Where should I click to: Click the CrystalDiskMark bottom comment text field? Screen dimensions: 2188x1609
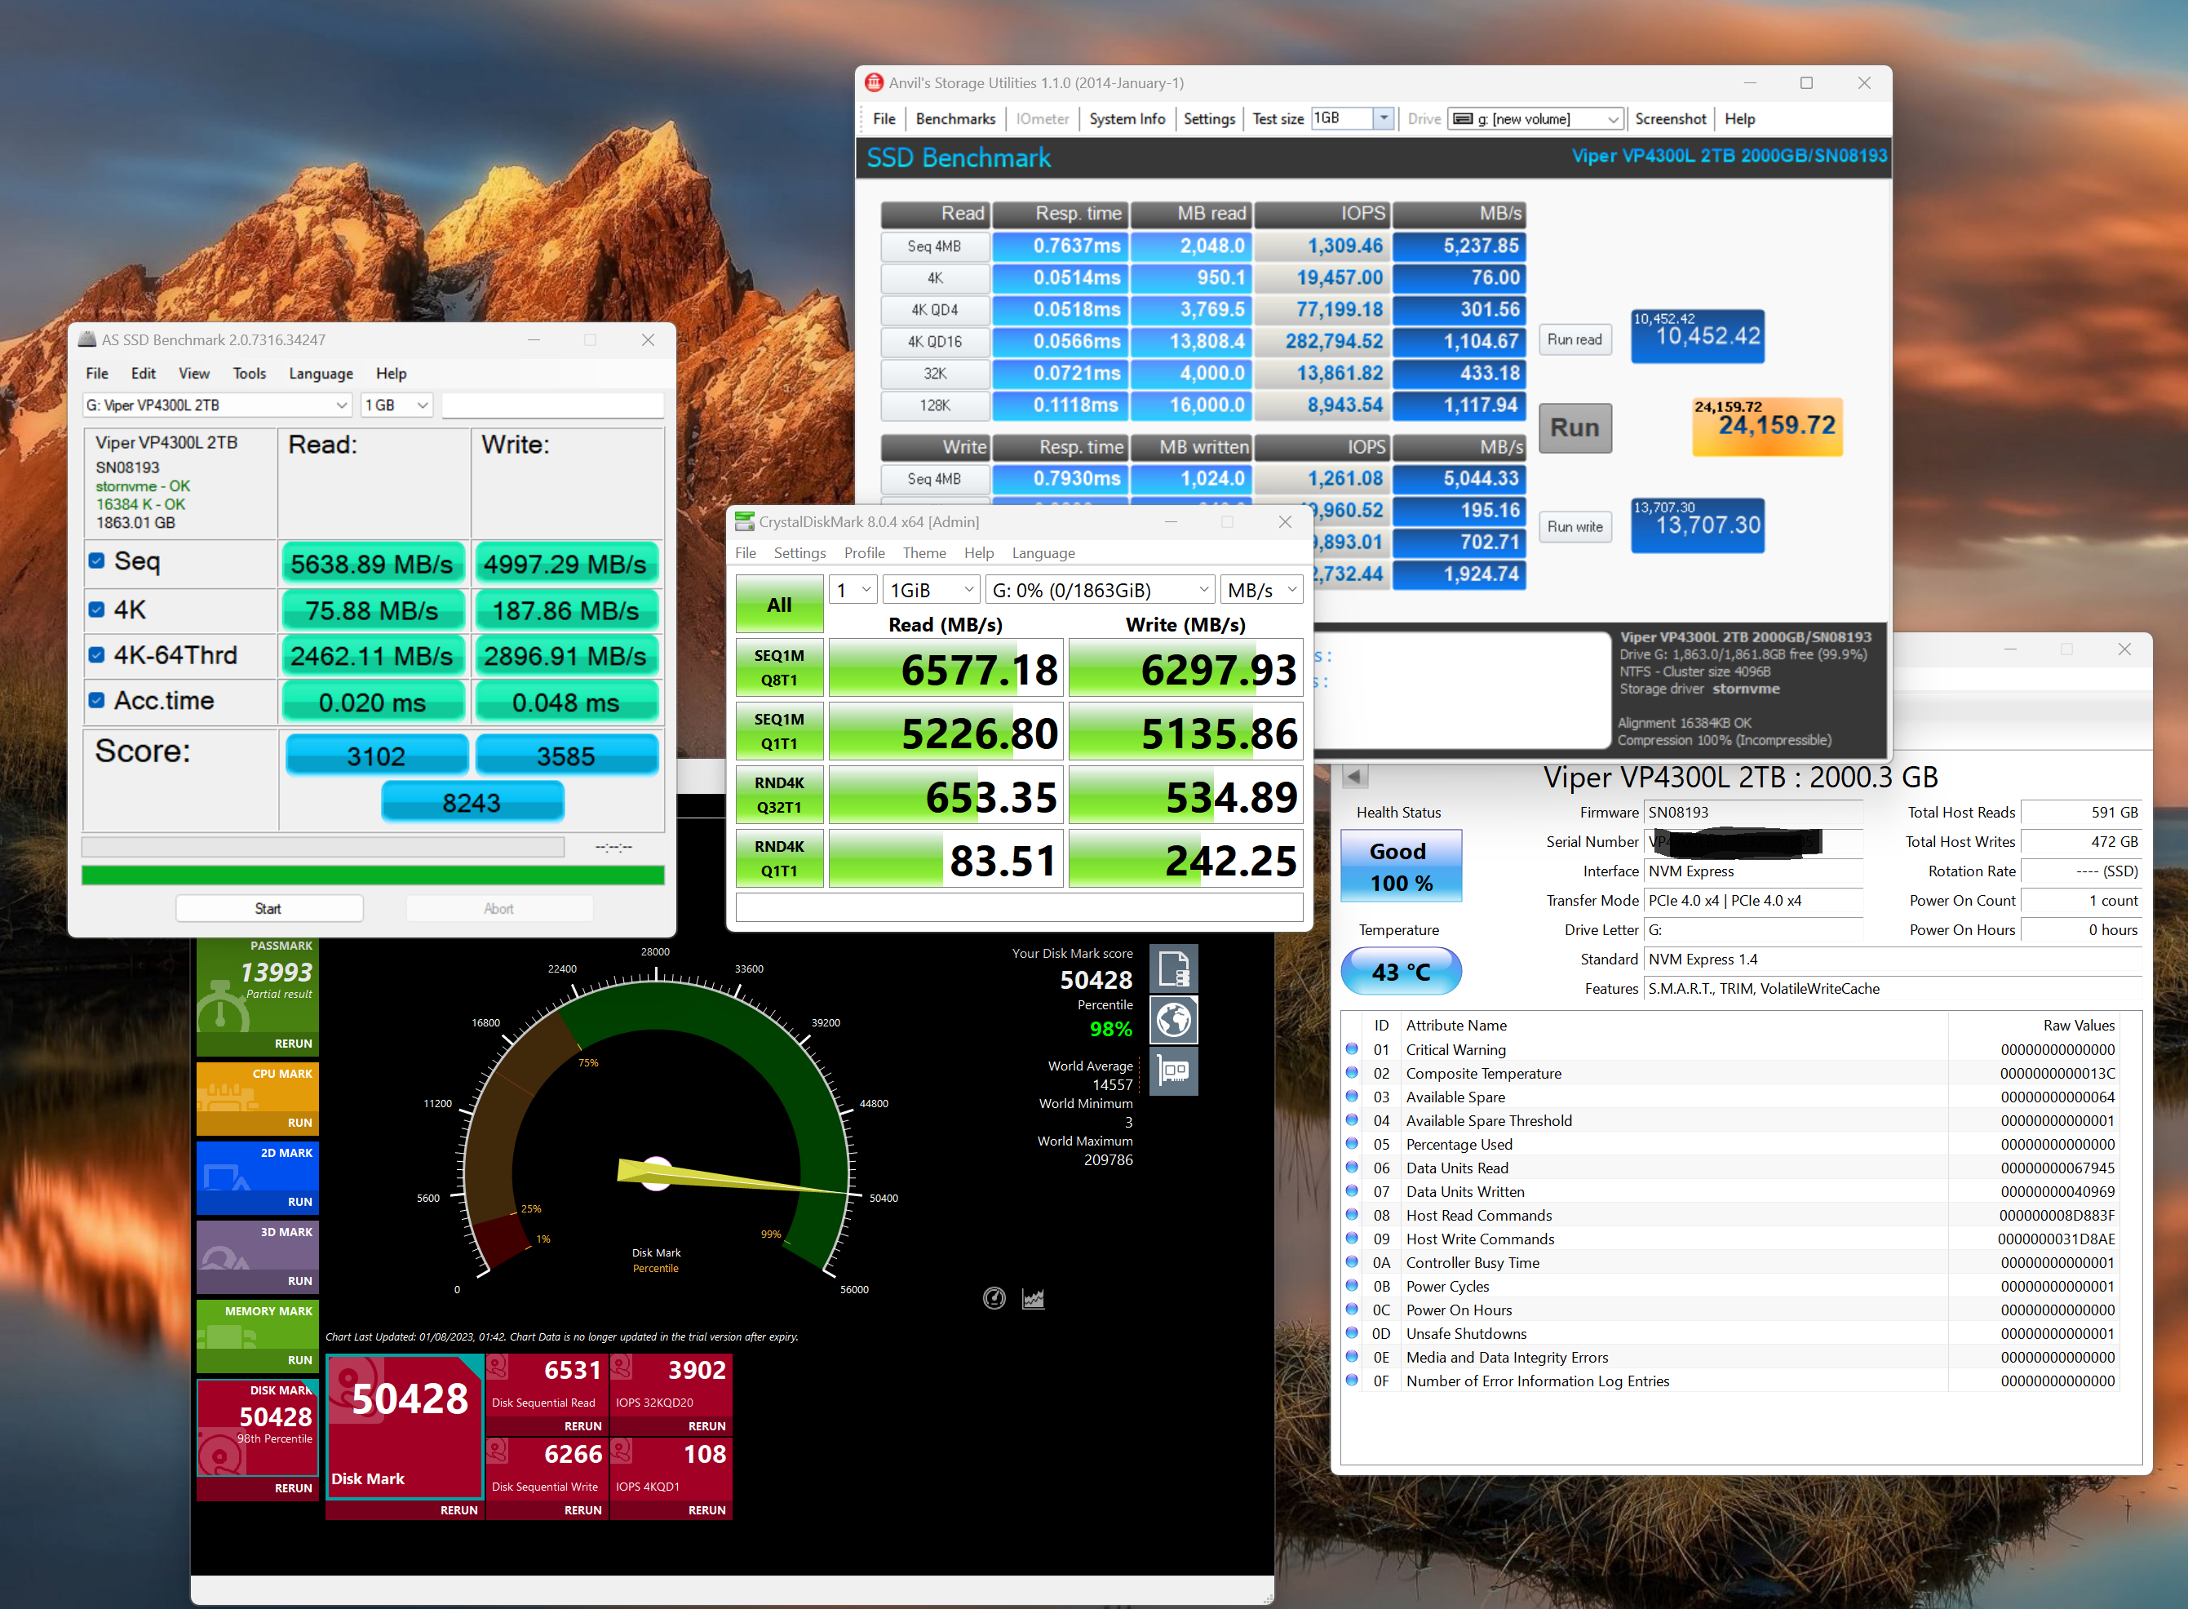pyautogui.click(x=1018, y=906)
